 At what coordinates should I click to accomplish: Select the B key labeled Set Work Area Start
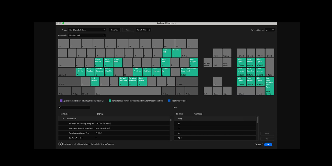tap(123, 81)
